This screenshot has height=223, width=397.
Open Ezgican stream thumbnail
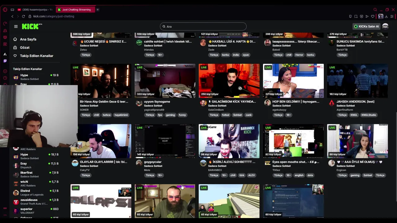pyautogui.click(x=357, y=141)
